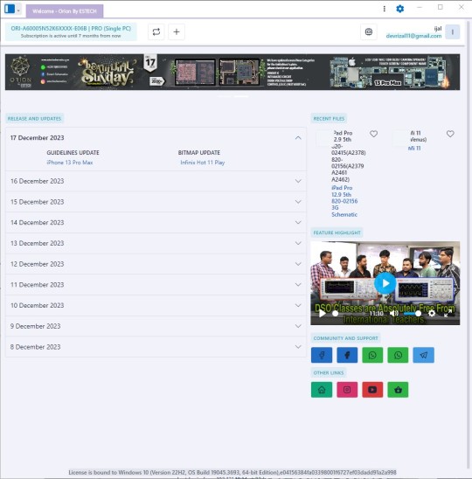Image resolution: width=472 pixels, height=479 pixels.
Task: Expand the 13 December 2023 section
Action: (x=156, y=244)
